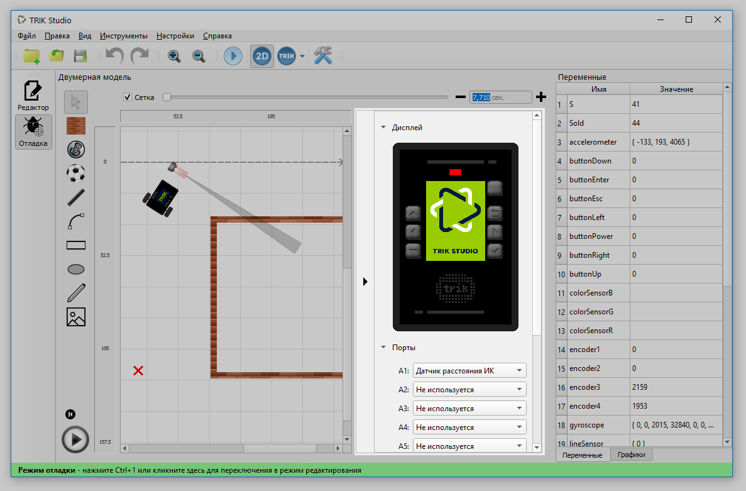Select the skittle can object tool
746x491 pixels.
pos(76,150)
